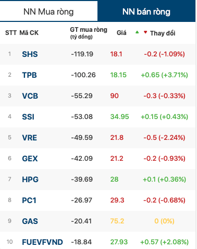Switch to the NN Mua ròng tab

tap(48, 11)
